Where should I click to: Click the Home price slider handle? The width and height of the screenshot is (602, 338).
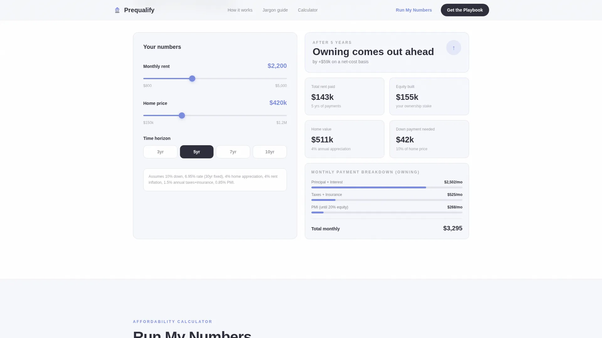coord(182,115)
